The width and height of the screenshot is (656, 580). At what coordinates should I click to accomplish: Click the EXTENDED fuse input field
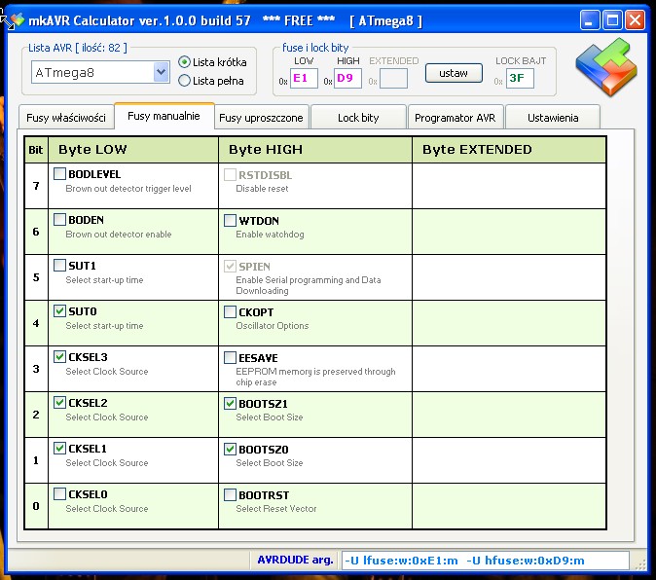393,78
